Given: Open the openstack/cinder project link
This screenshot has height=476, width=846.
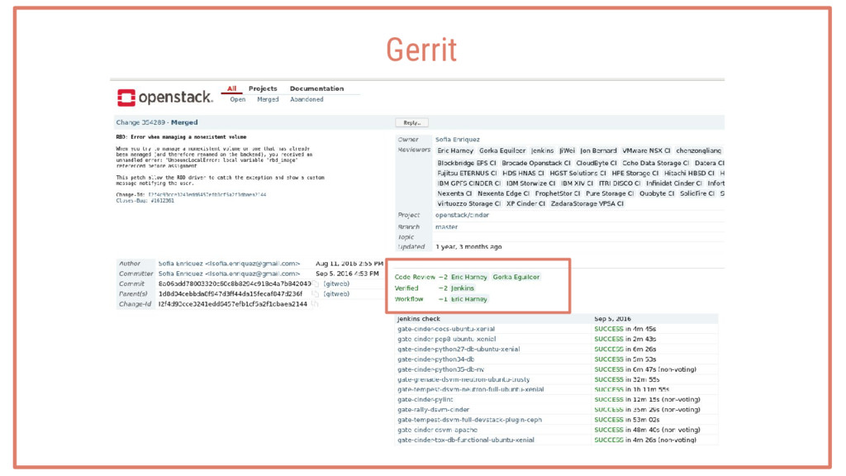Looking at the screenshot, I should tap(462, 215).
